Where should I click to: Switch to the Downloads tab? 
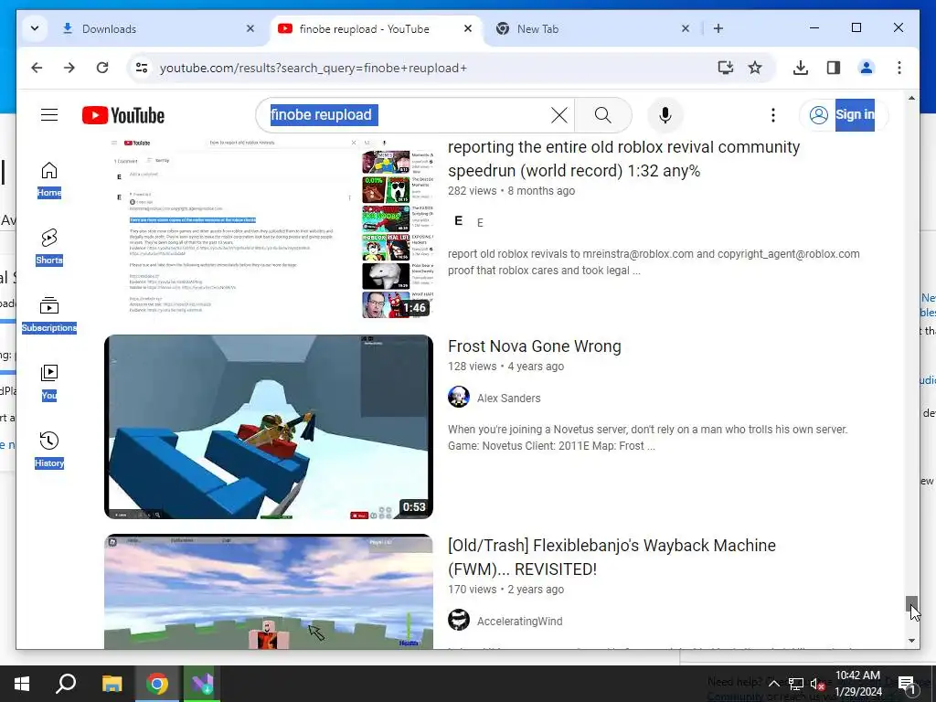[x=155, y=28]
